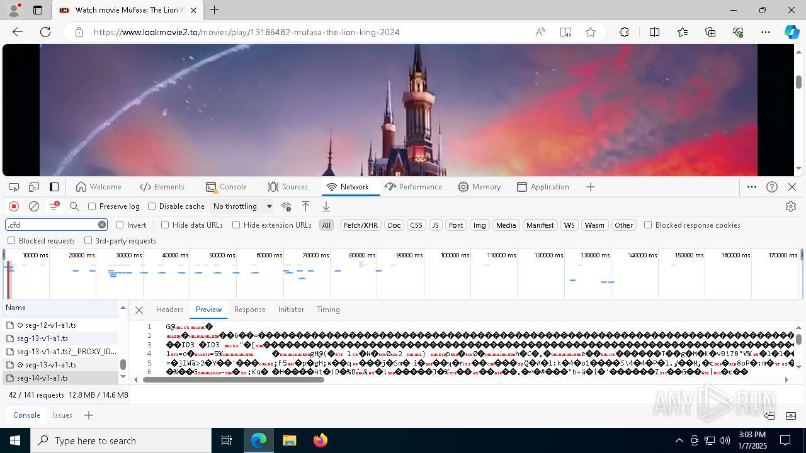Toggle split screen icon
The image size is (806, 453).
pyautogui.click(x=654, y=32)
